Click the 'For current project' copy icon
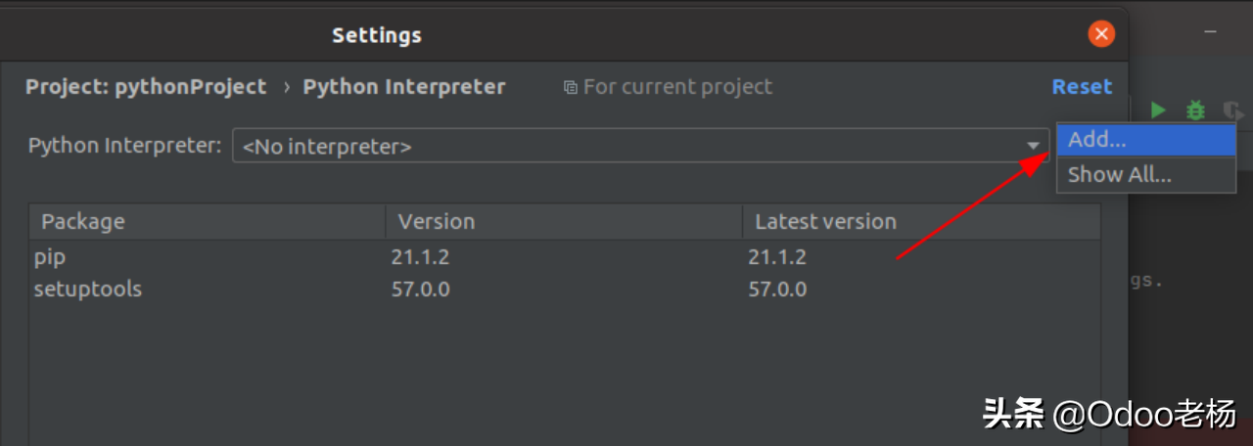 pyautogui.click(x=571, y=87)
